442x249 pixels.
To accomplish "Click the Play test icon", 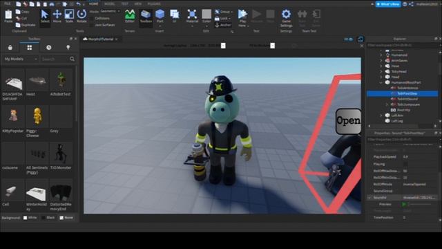I will tap(242, 14).
